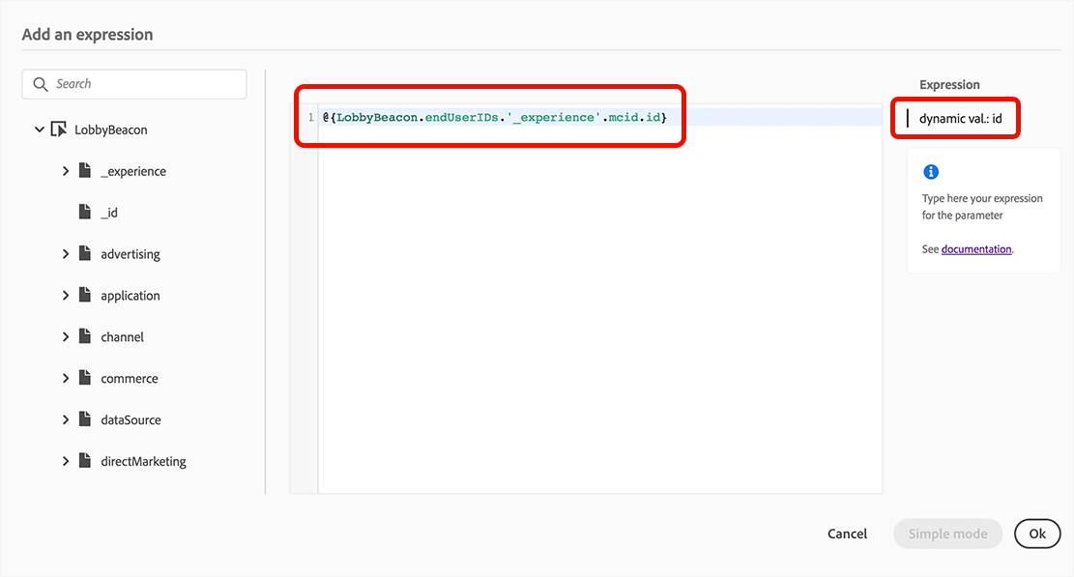Click the search magnifier icon
1074x577 pixels.
tap(41, 84)
